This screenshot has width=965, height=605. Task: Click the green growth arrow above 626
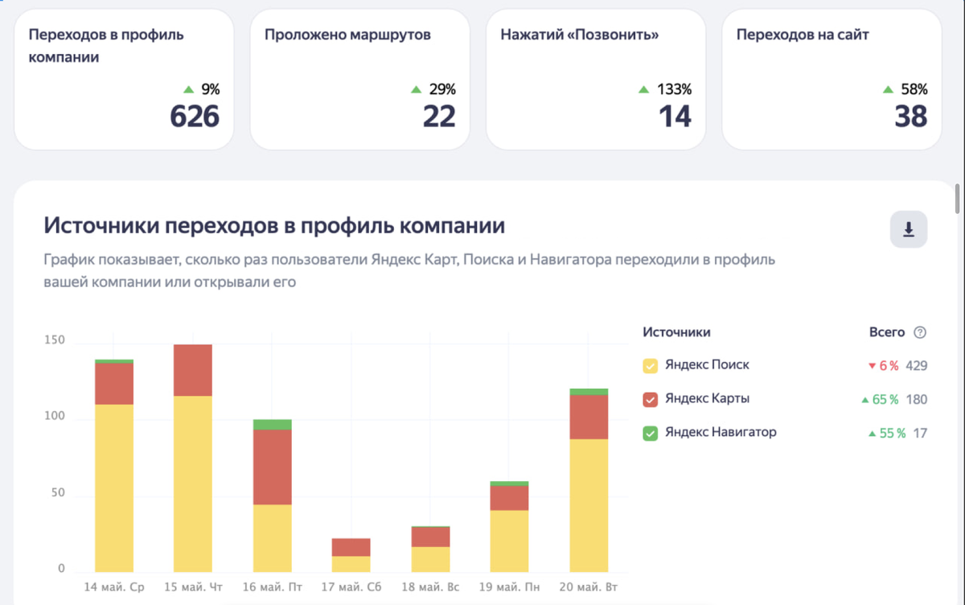pyautogui.click(x=188, y=90)
